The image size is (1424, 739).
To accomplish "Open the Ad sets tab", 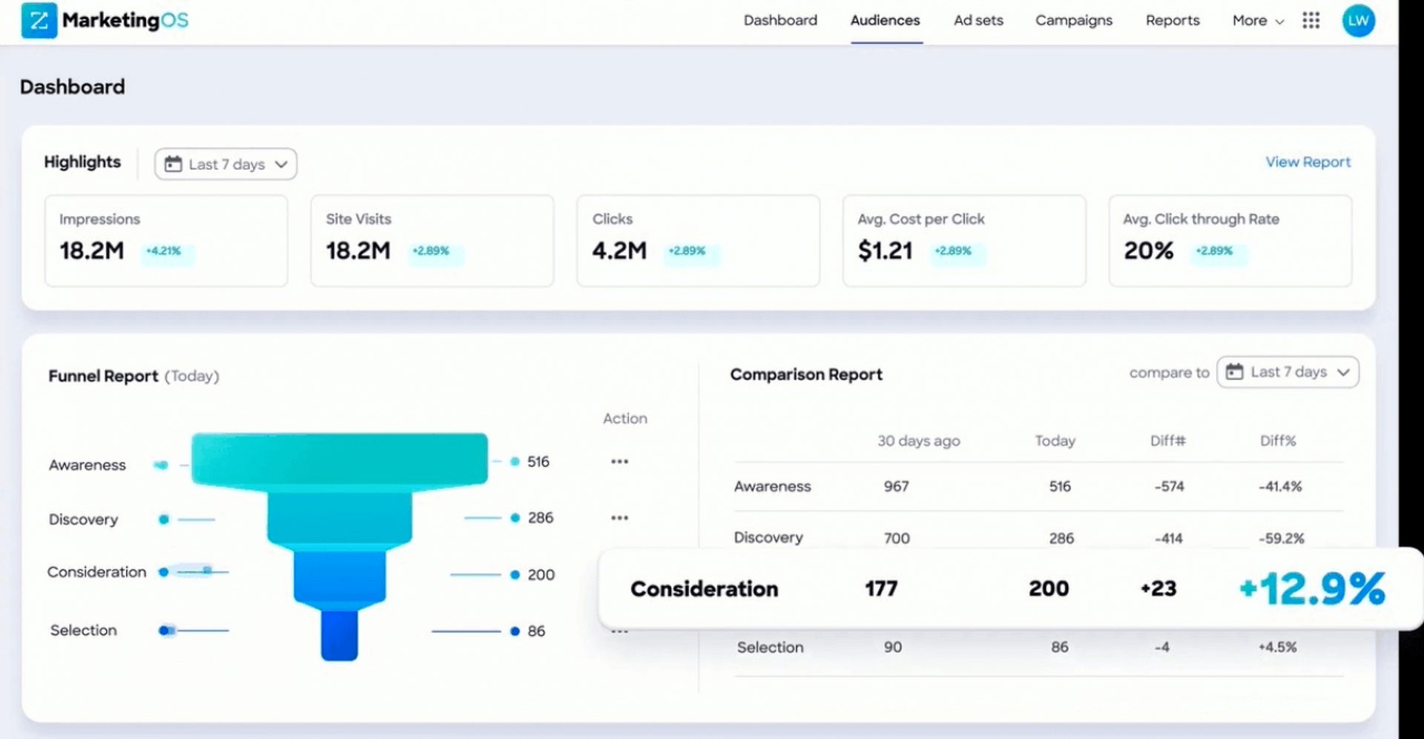I will click(x=978, y=21).
